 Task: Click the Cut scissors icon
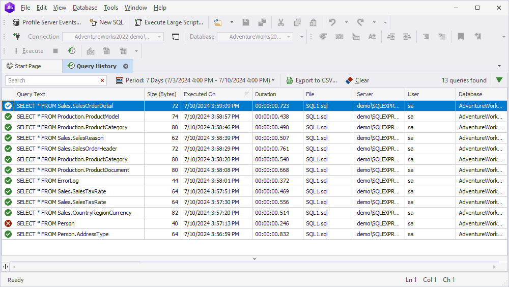281,22
